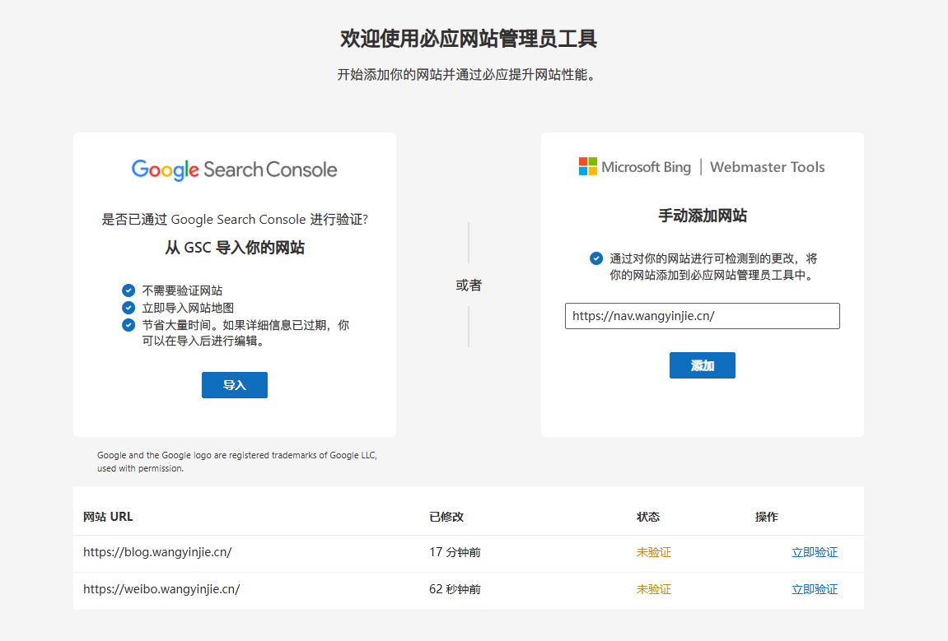Click the 网站 URL column header

(108, 517)
